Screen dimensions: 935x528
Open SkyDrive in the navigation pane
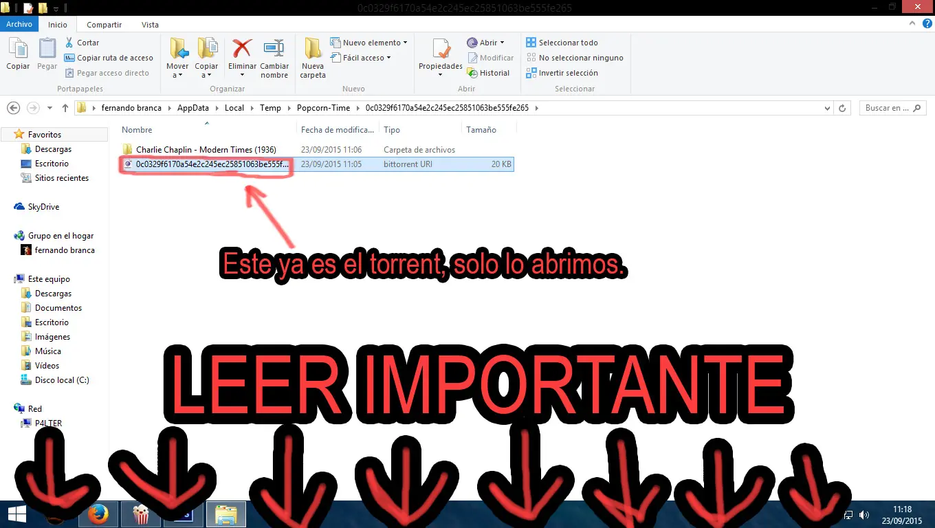point(43,207)
